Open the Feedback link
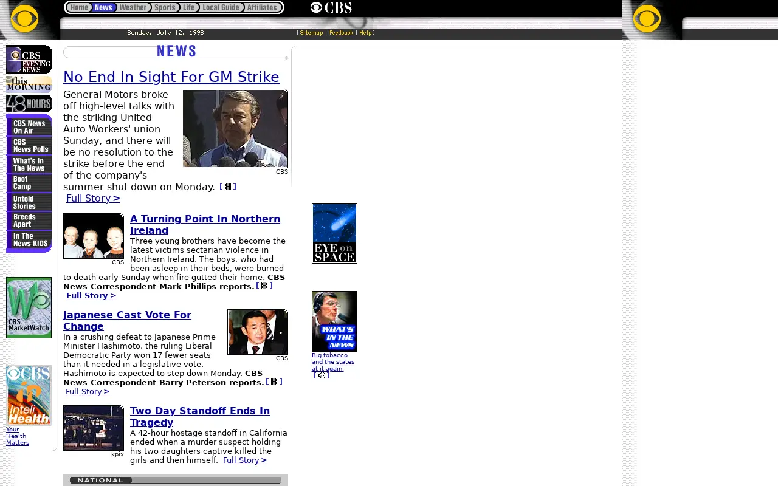 (x=341, y=33)
